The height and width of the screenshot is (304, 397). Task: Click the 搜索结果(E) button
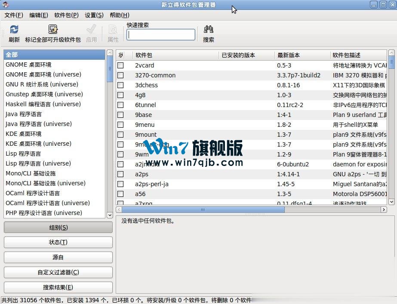58,287
